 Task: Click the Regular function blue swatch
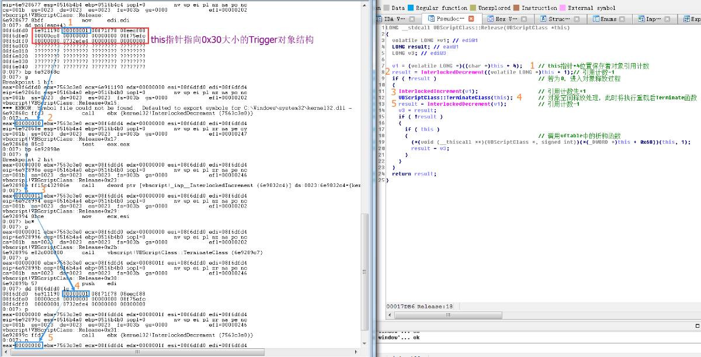[411, 8]
